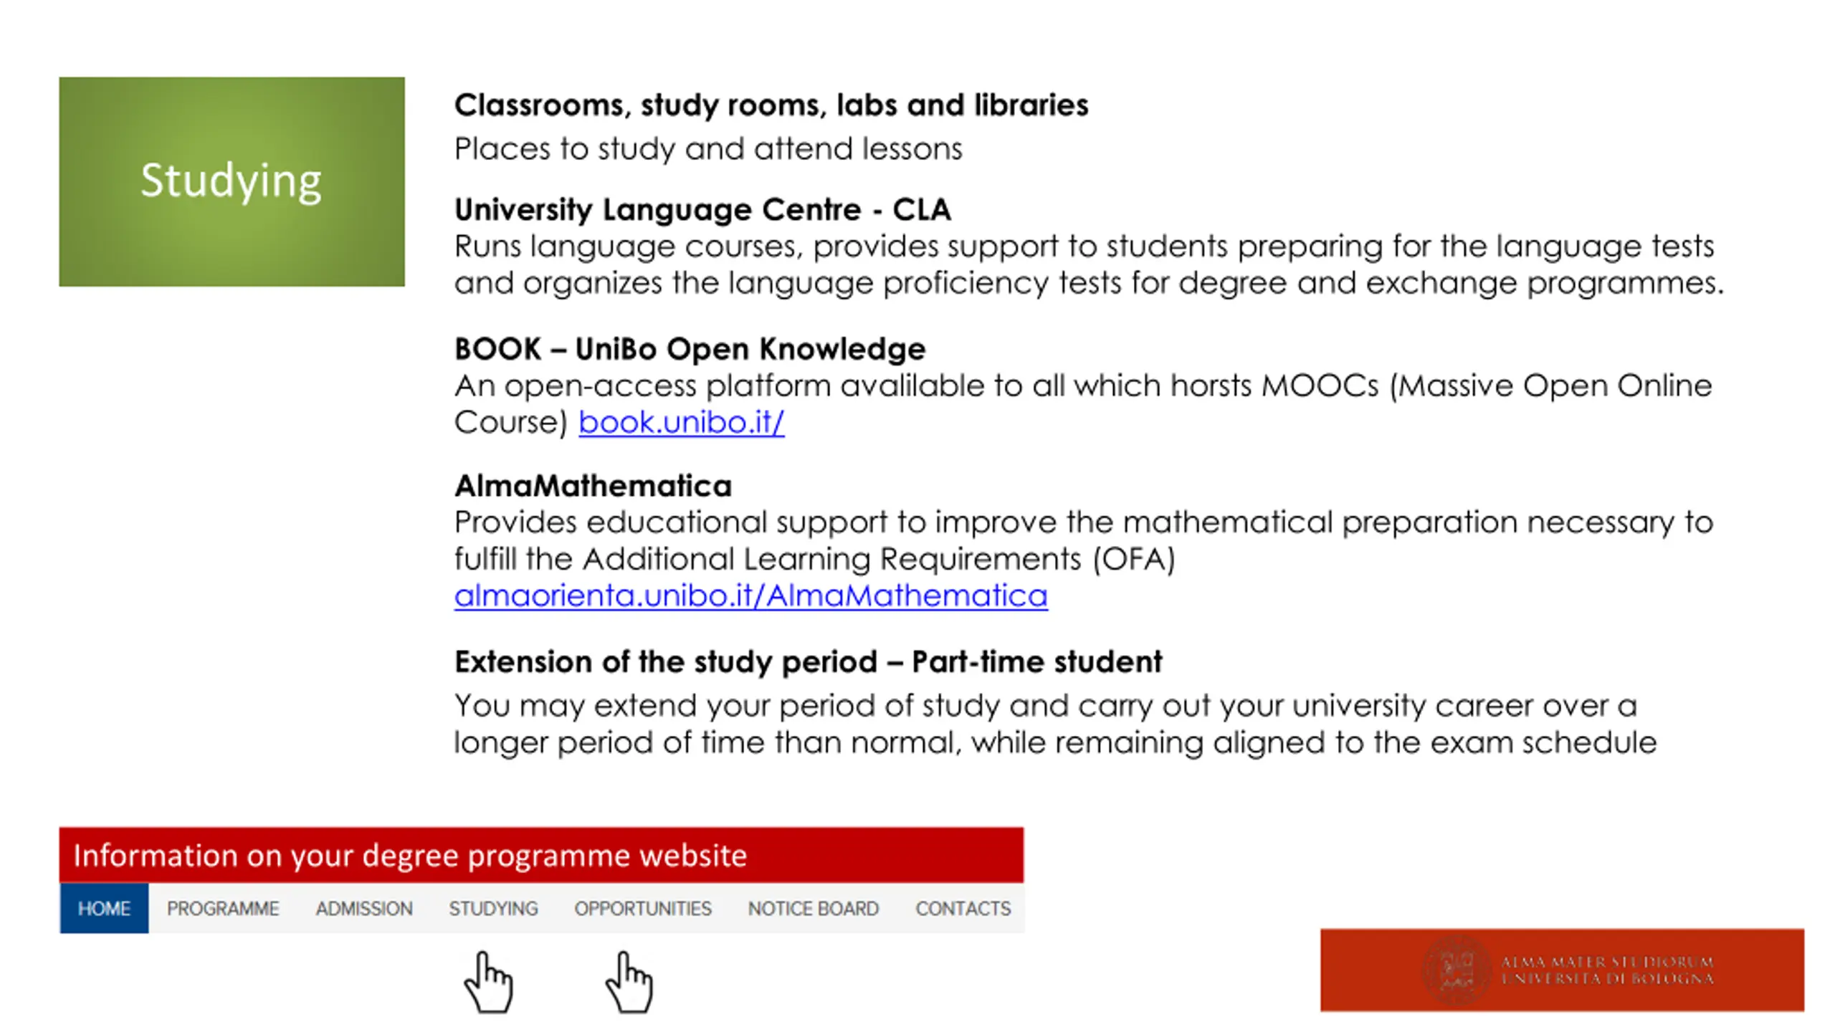
Task: Select the OPPORTUNITIES menu item
Action: point(643,908)
